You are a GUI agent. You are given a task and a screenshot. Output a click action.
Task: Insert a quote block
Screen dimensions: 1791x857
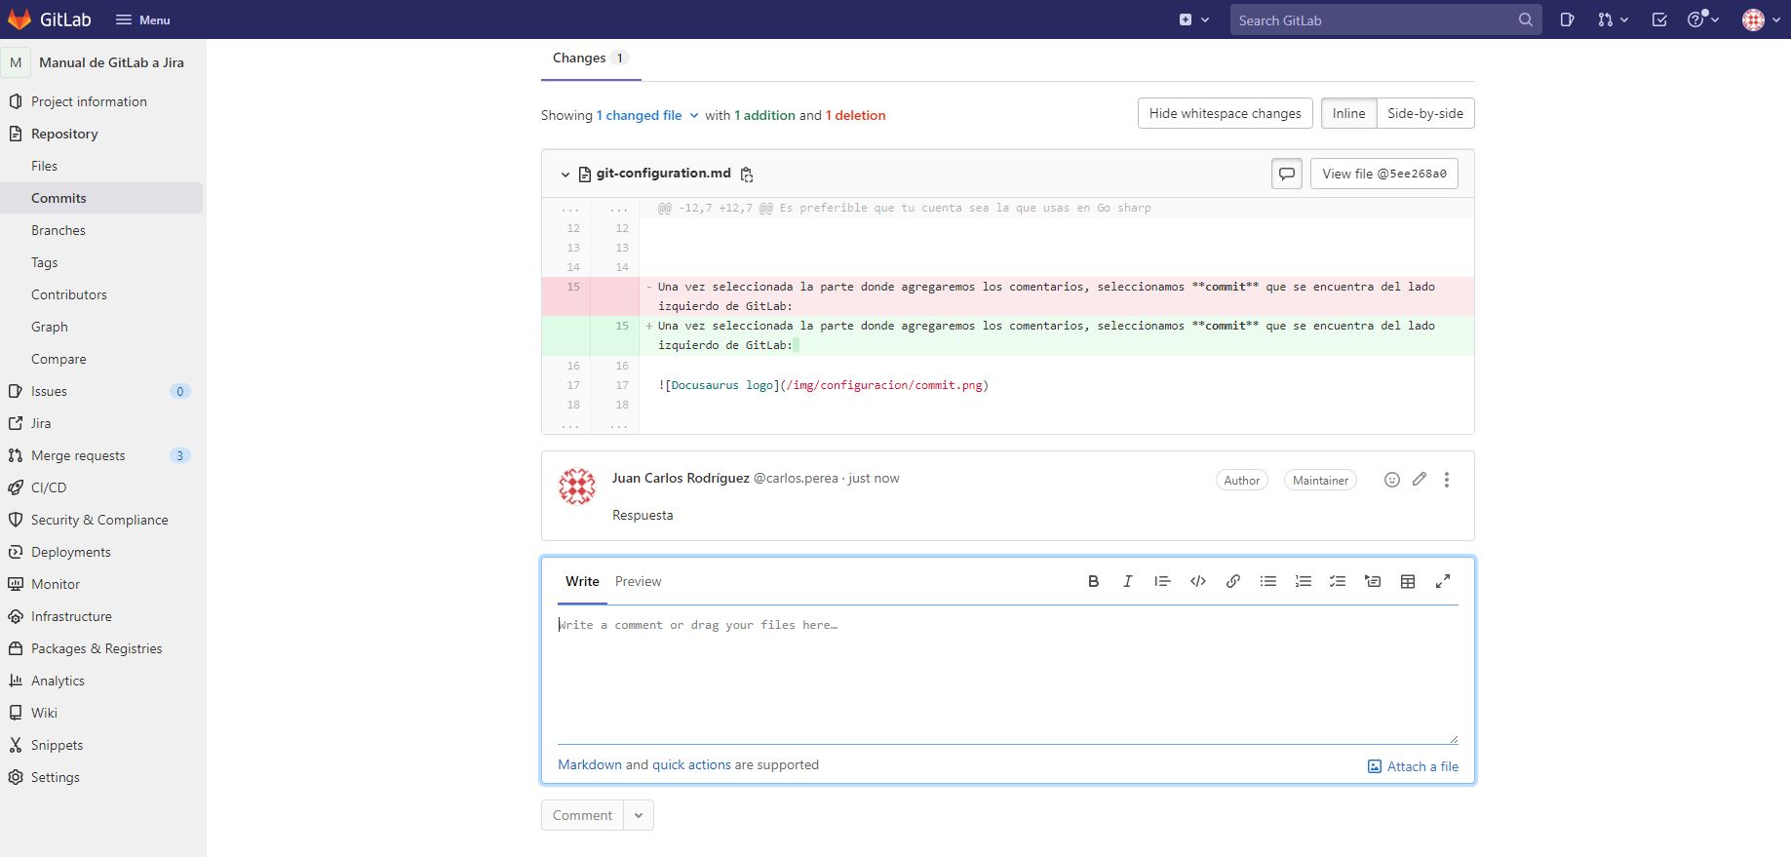[x=1162, y=581]
